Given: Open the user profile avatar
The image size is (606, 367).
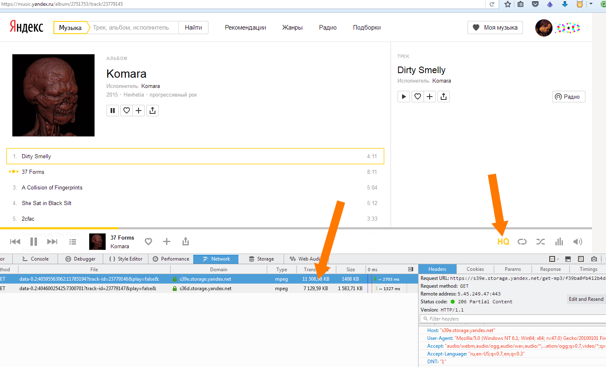Looking at the screenshot, I should click(544, 28).
